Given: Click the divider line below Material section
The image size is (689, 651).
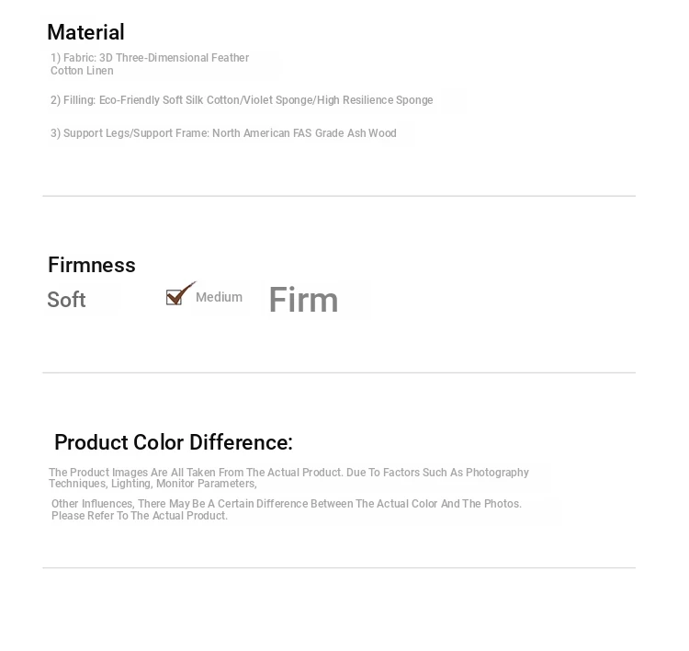Looking at the screenshot, I should pyautogui.click(x=338, y=196).
